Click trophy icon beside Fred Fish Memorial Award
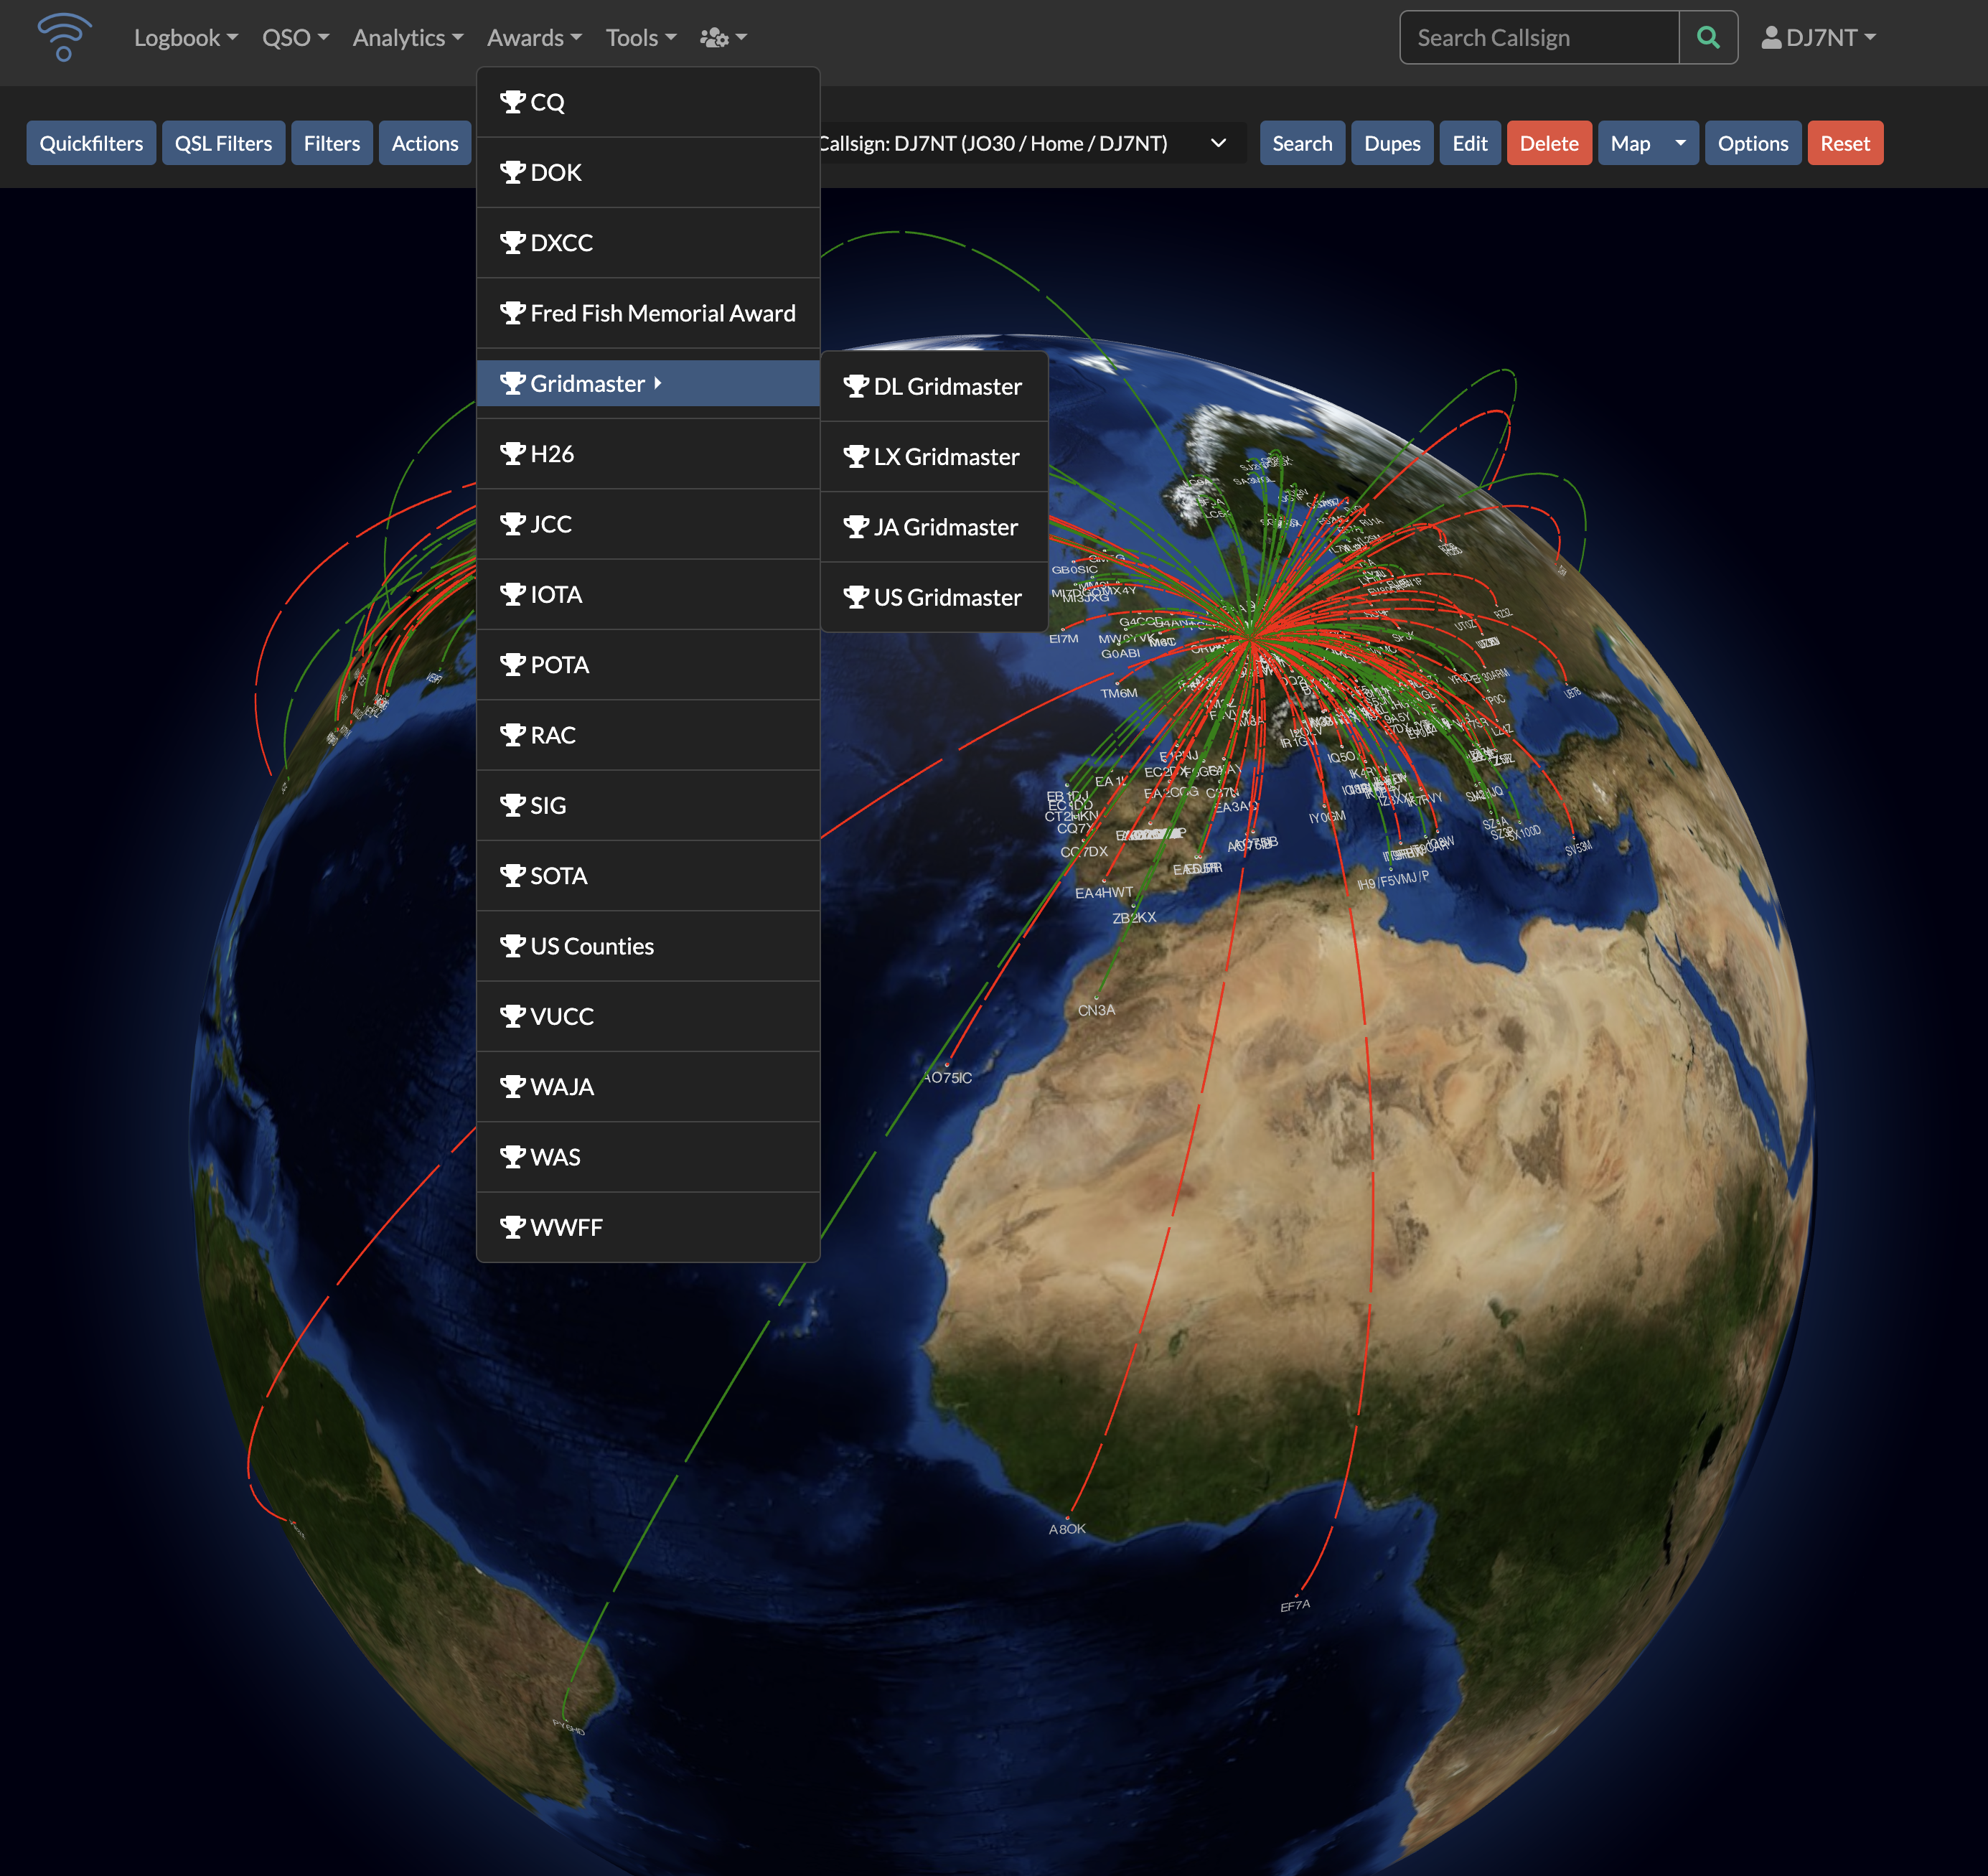1988x1876 pixels. coord(513,313)
